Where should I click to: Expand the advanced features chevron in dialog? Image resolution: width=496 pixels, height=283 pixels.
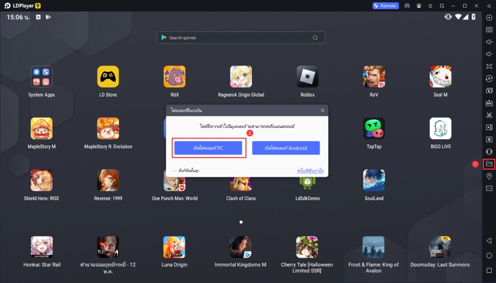tap(175, 171)
